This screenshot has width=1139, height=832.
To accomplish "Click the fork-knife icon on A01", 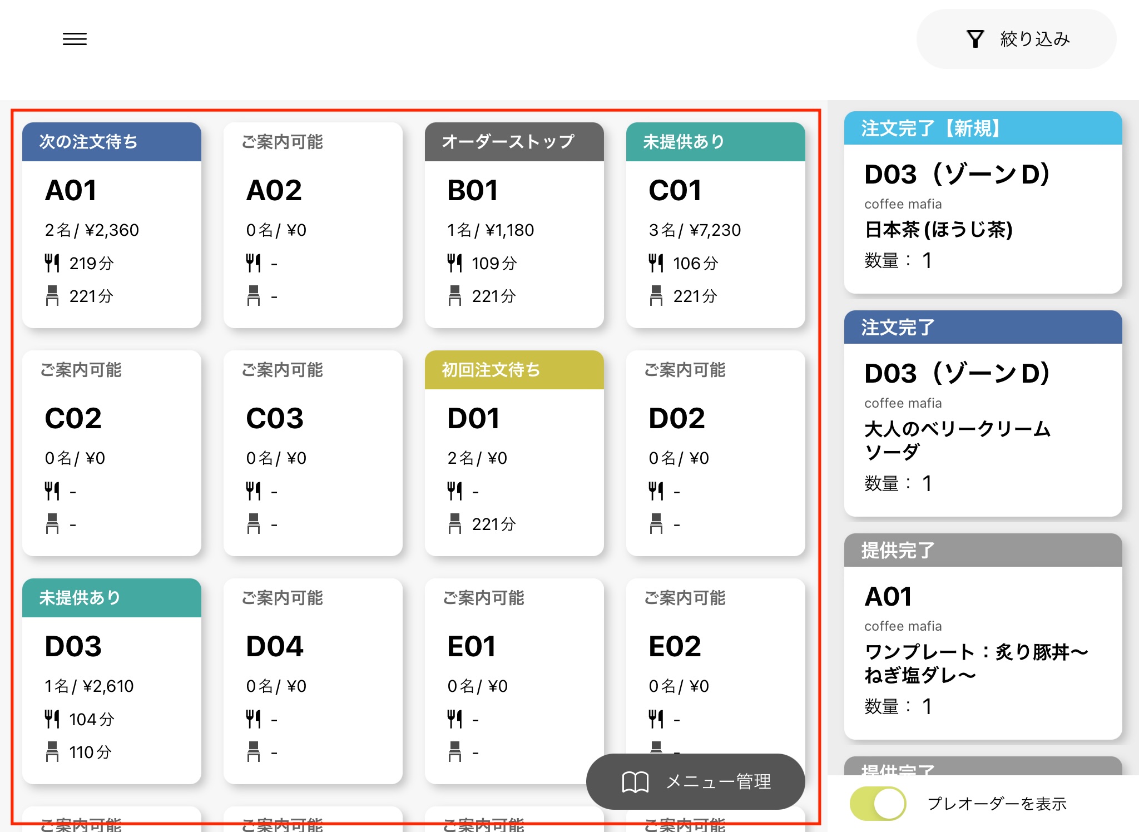I will 52,263.
